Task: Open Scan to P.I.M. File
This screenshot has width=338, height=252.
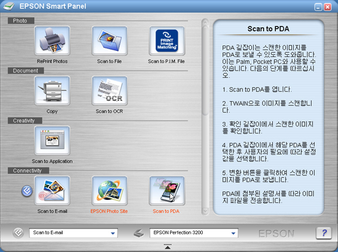Action: [x=167, y=40]
